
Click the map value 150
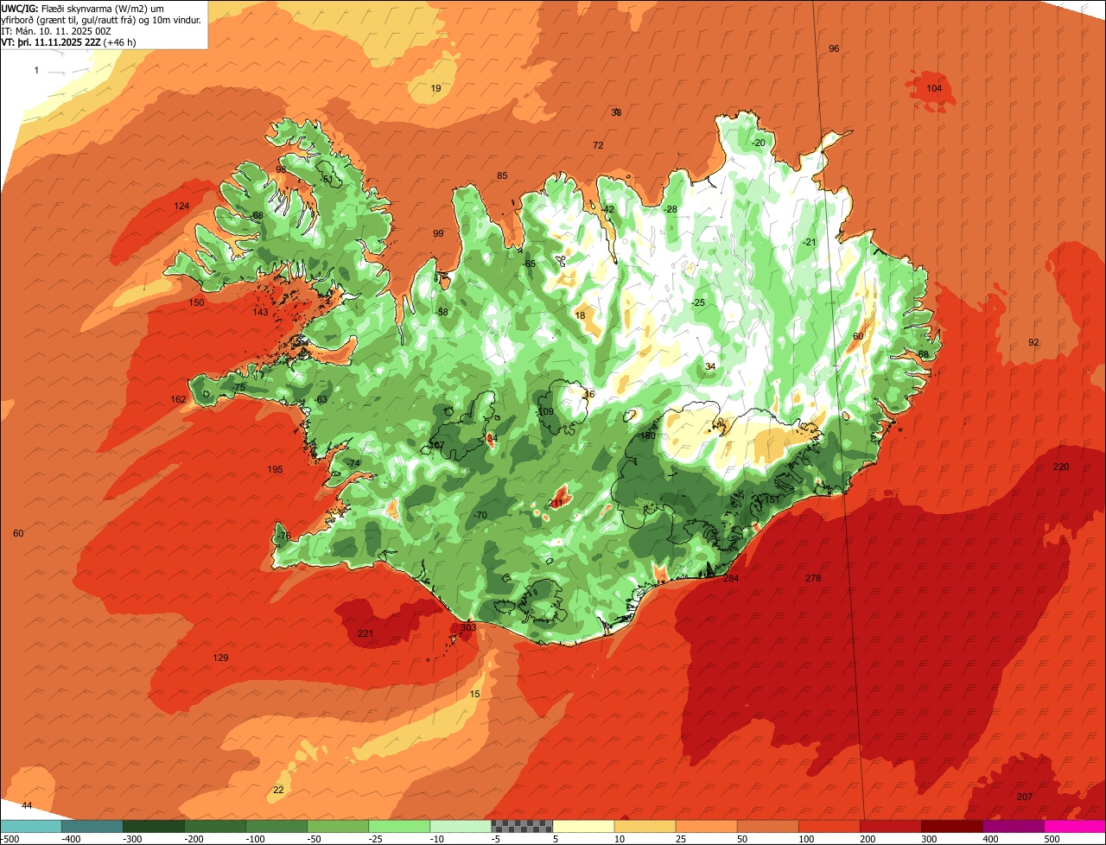(x=197, y=302)
